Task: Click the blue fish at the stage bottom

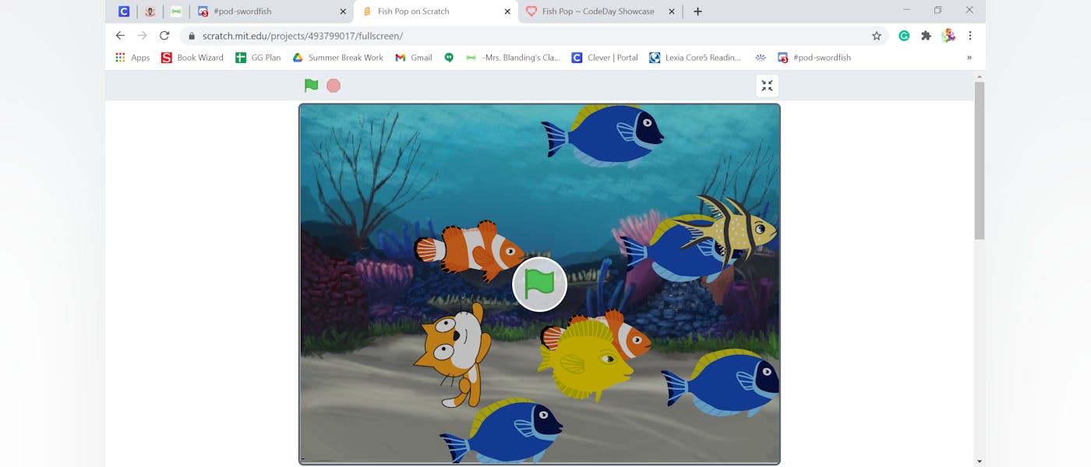Action: (x=502, y=430)
